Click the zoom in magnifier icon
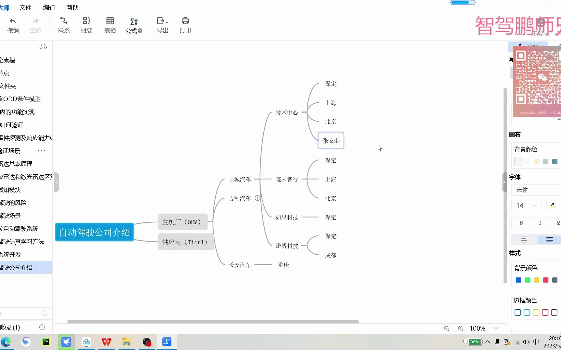 point(460,329)
